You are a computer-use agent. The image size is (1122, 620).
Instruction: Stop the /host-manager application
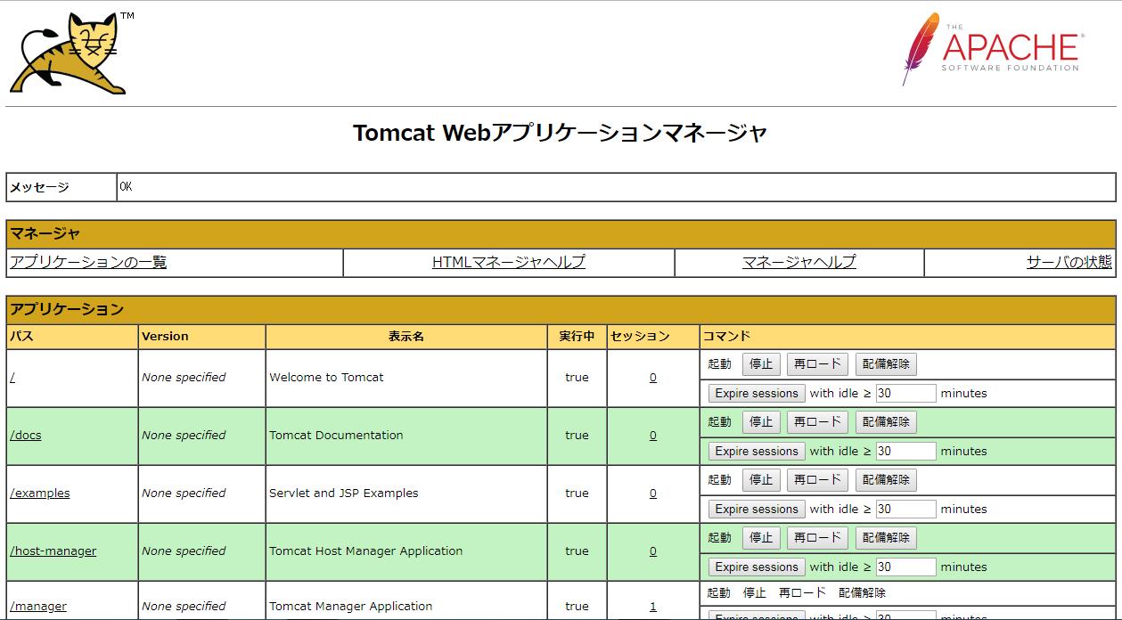point(761,538)
